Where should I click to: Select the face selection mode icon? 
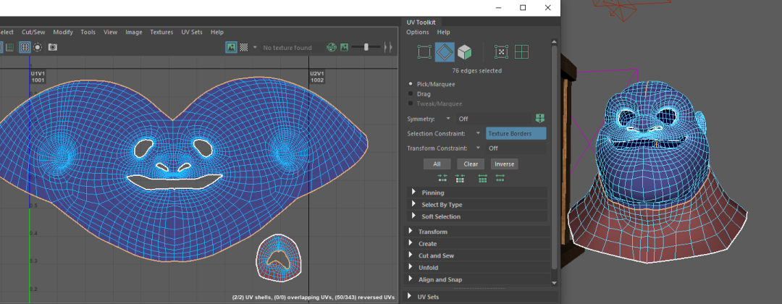click(x=465, y=52)
